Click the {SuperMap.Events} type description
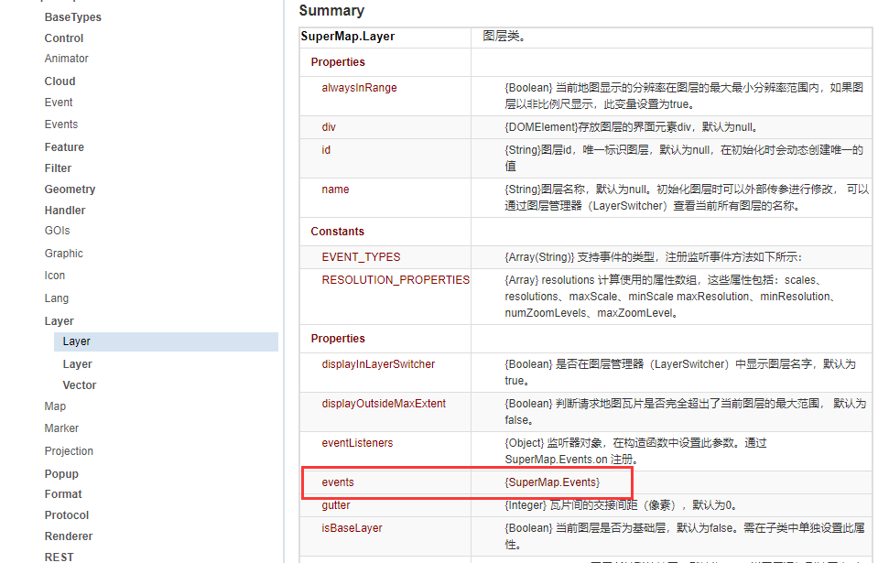Viewport: 889px width, 563px height. pos(552,482)
